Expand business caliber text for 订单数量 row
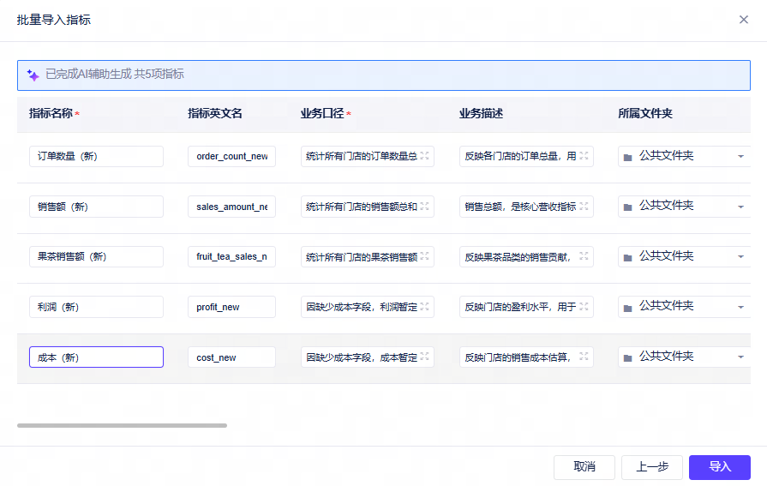767x486 pixels. pyautogui.click(x=424, y=156)
